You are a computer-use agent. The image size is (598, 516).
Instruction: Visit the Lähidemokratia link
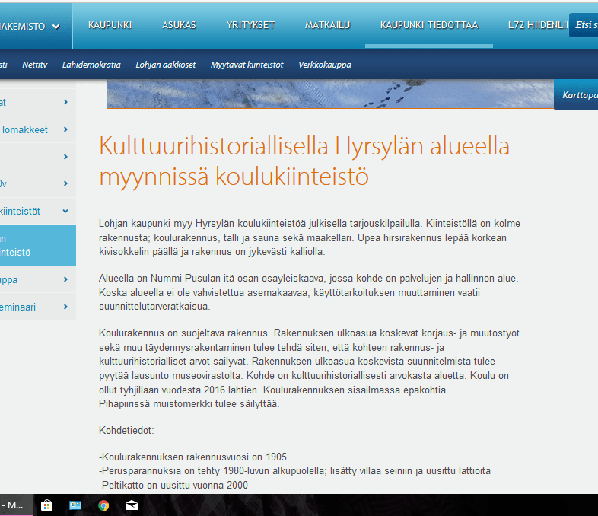pyautogui.click(x=91, y=65)
